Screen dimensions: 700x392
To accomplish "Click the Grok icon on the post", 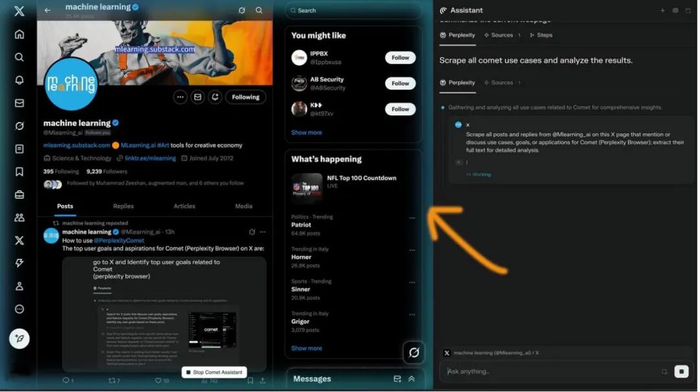I will pyautogui.click(x=251, y=232).
